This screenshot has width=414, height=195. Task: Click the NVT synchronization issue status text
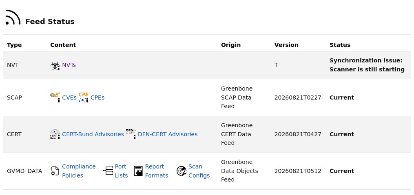(x=367, y=65)
